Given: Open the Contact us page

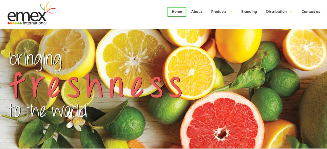Looking at the screenshot, I should tap(311, 12).
